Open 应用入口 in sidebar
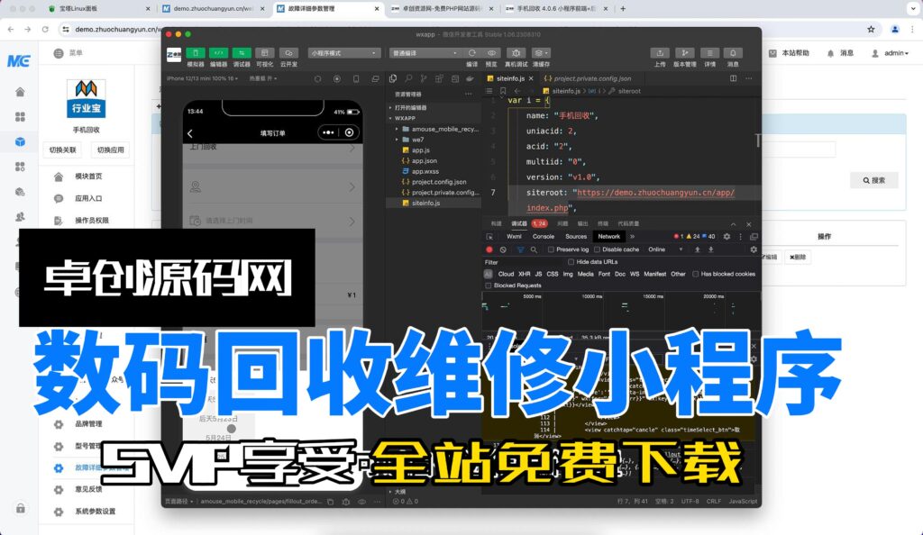This screenshot has height=535, width=923. coord(88,199)
